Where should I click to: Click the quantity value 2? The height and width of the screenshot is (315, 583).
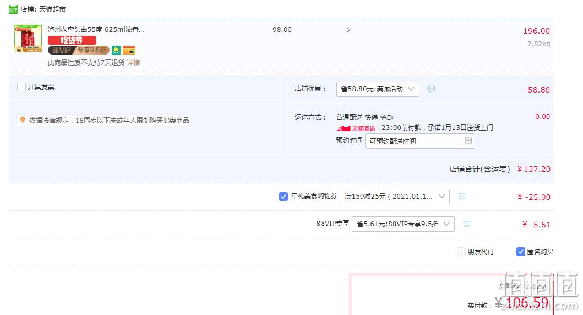click(x=349, y=30)
